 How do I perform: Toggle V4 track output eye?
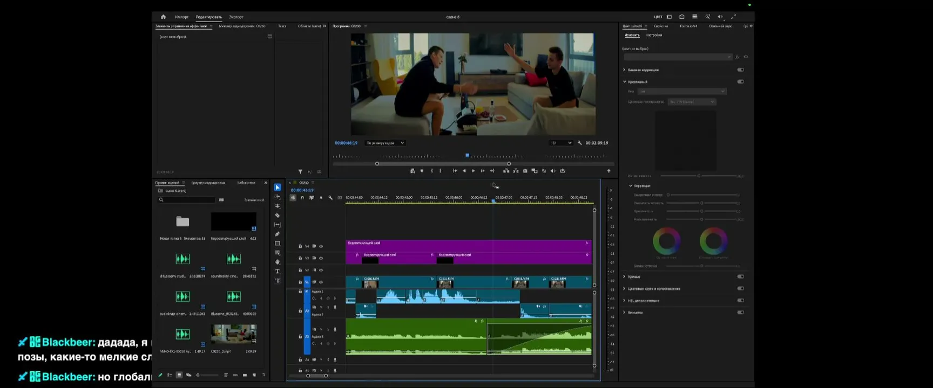click(321, 246)
